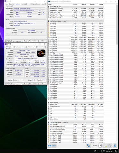Open the Selection Socket #1 combo box

18,80
